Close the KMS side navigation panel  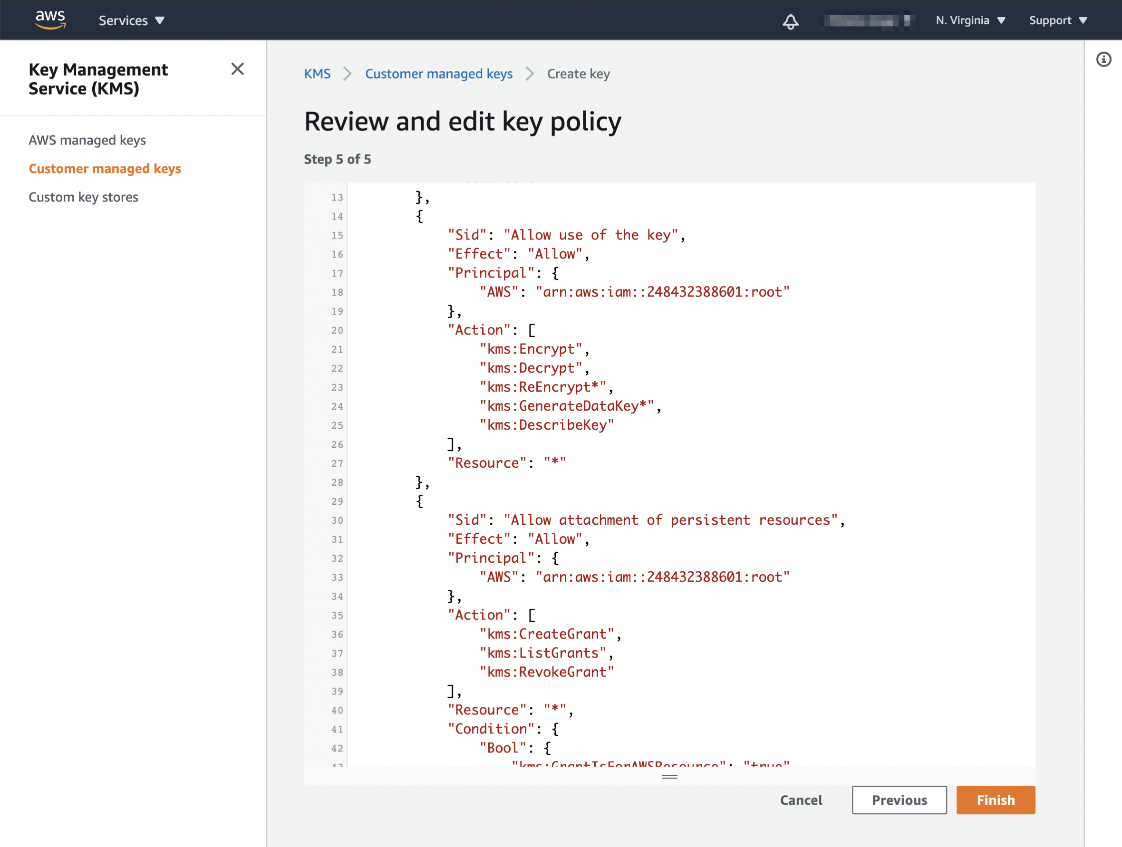click(x=237, y=69)
